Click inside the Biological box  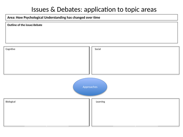46,113
